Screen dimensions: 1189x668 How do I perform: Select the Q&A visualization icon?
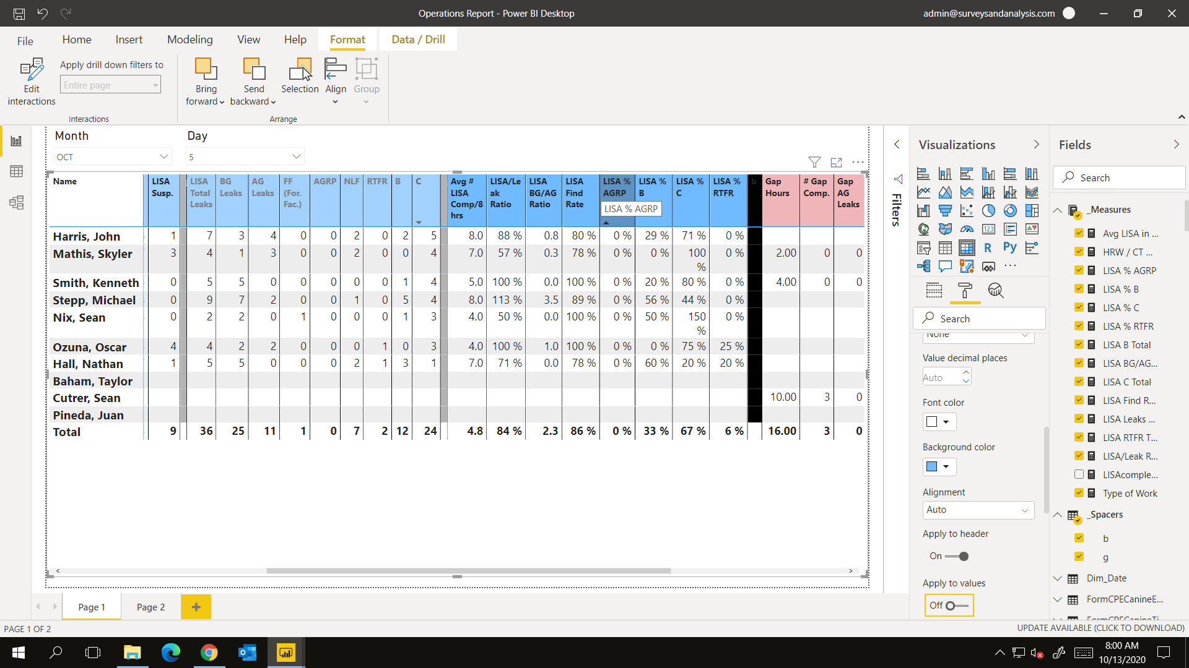coord(945,266)
